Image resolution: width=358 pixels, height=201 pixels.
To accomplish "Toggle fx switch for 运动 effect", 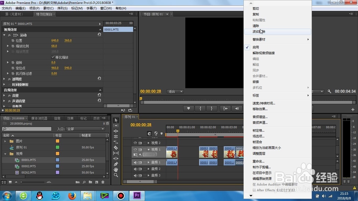I will 9,35.
